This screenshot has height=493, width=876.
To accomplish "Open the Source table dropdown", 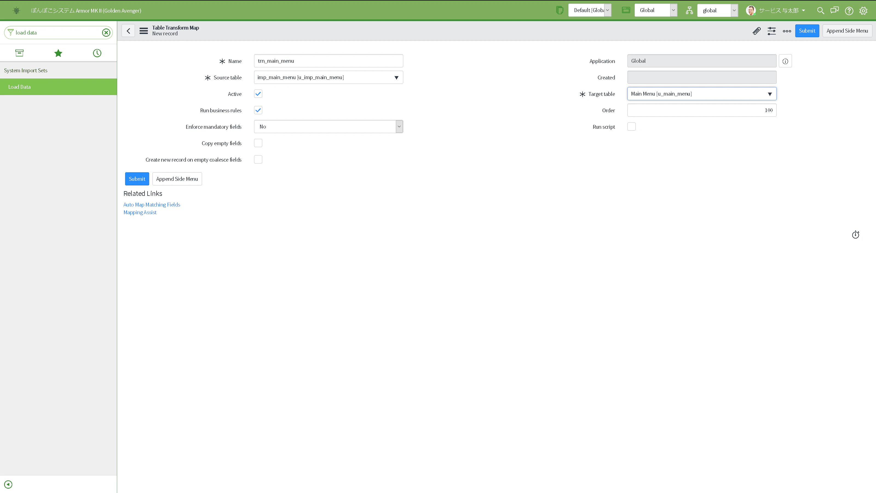I will click(328, 78).
